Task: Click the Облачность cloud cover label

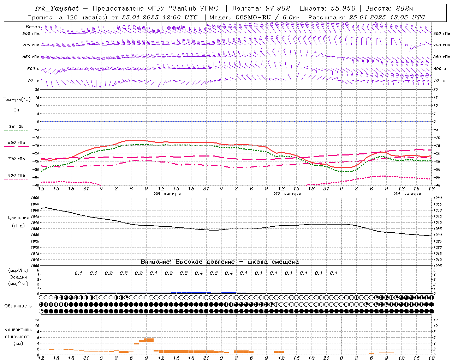Action: coord(18,306)
